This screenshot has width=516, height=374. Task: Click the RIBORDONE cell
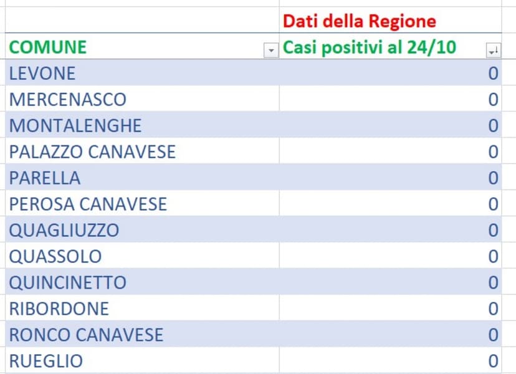pos(59,309)
